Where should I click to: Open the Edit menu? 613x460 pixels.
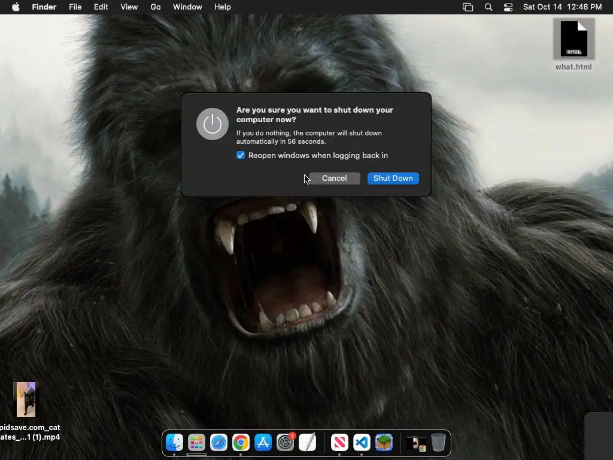pos(101,7)
